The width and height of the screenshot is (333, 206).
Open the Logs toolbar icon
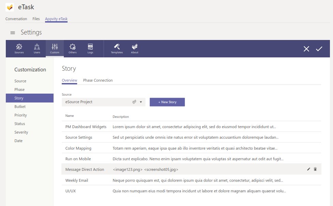tap(90, 49)
